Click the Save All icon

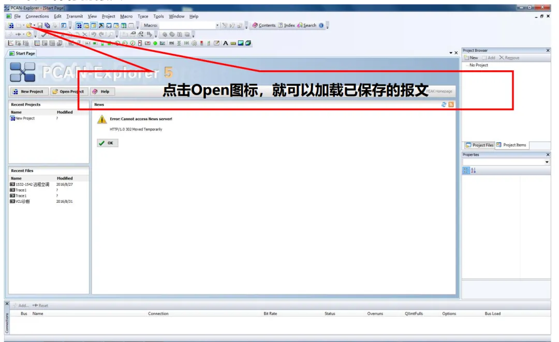point(47,25)
